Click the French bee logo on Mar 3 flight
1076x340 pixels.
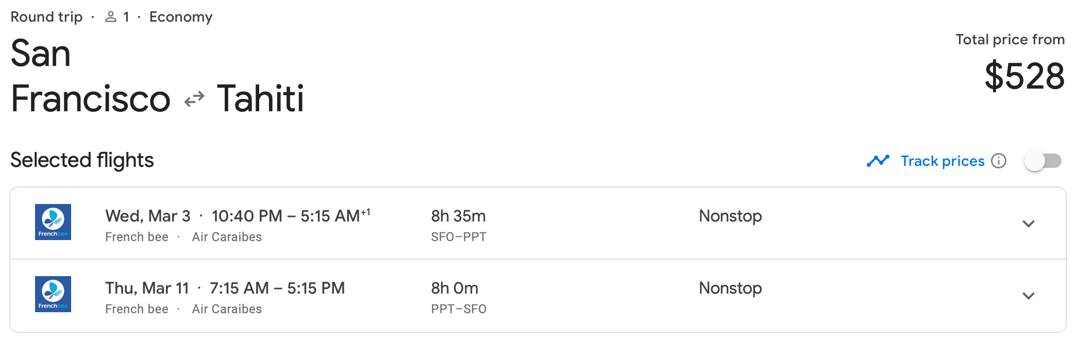click(53, 222)
